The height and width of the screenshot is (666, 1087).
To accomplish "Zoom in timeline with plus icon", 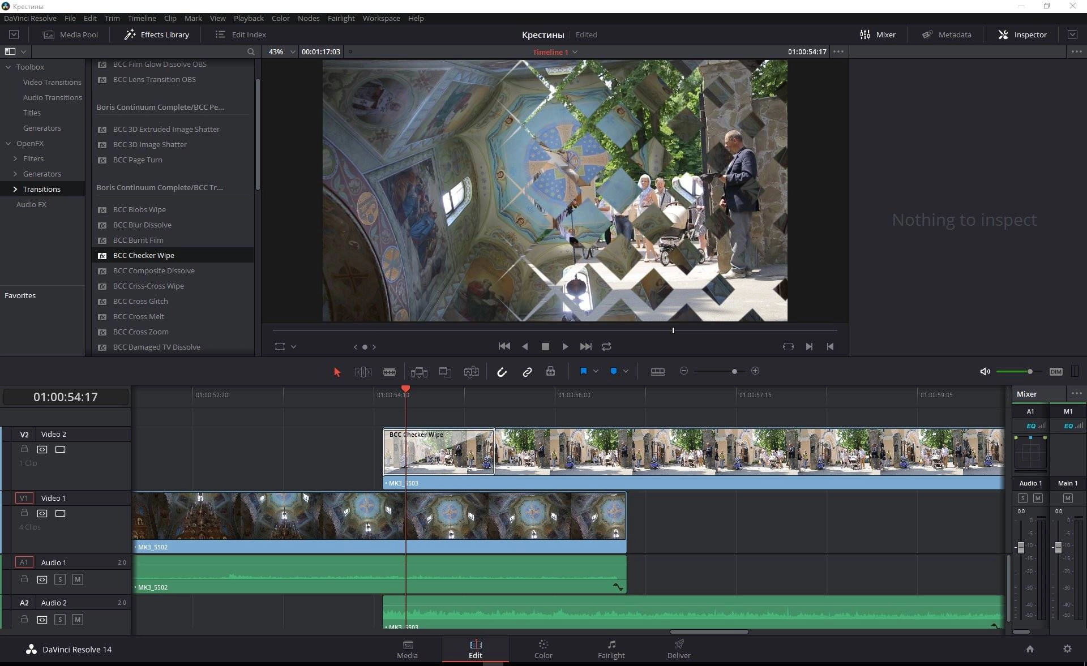I will pos(755,371).
